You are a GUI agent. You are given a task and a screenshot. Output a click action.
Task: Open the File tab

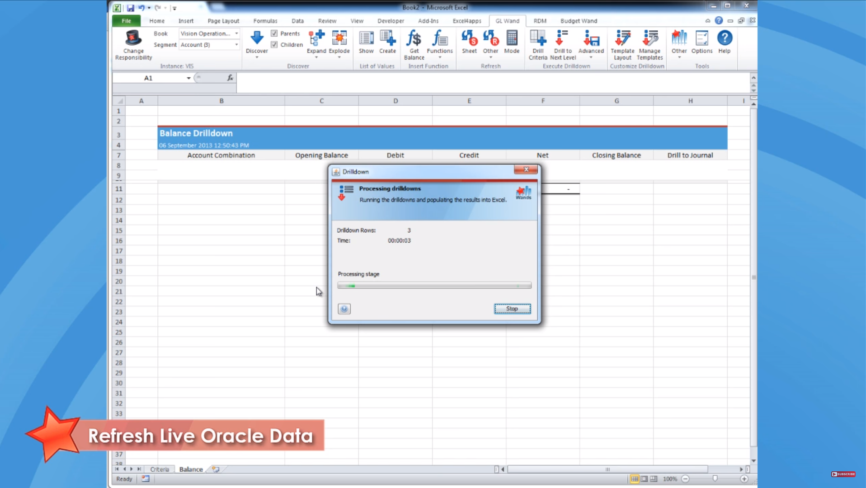[126, 21]
